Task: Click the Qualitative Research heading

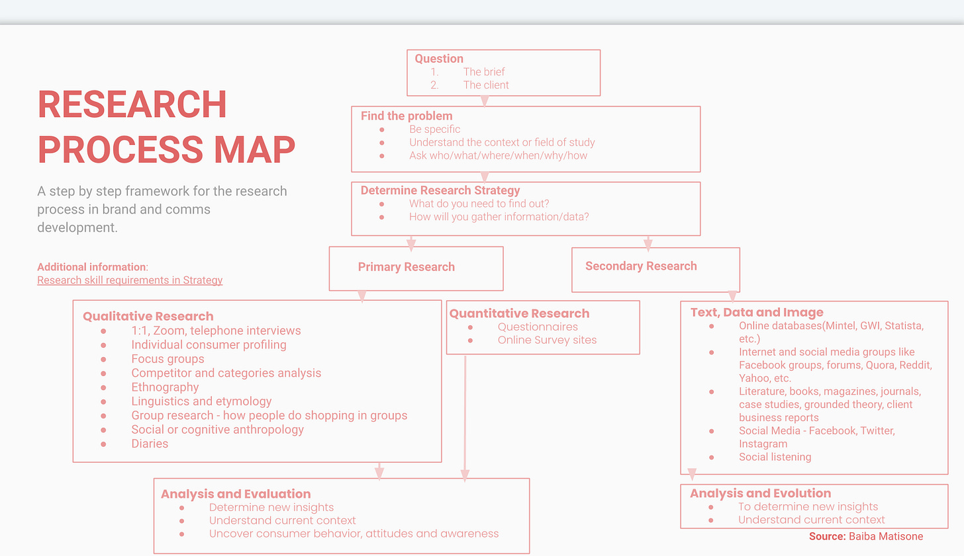Action: pyautogui.click(x=148, y=316)
